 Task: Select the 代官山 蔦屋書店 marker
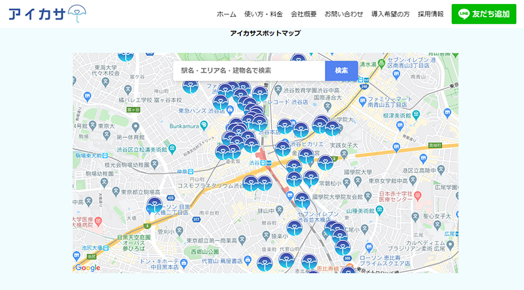point(248,260)
